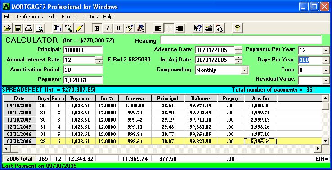This screenshot has width=332, height=170.
Task: Increase the Annual Interest Rate with spinner up
Action: click(x=99, y=58)
